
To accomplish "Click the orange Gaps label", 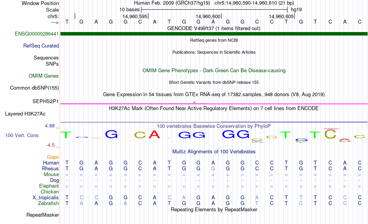I will pos(53,157).
